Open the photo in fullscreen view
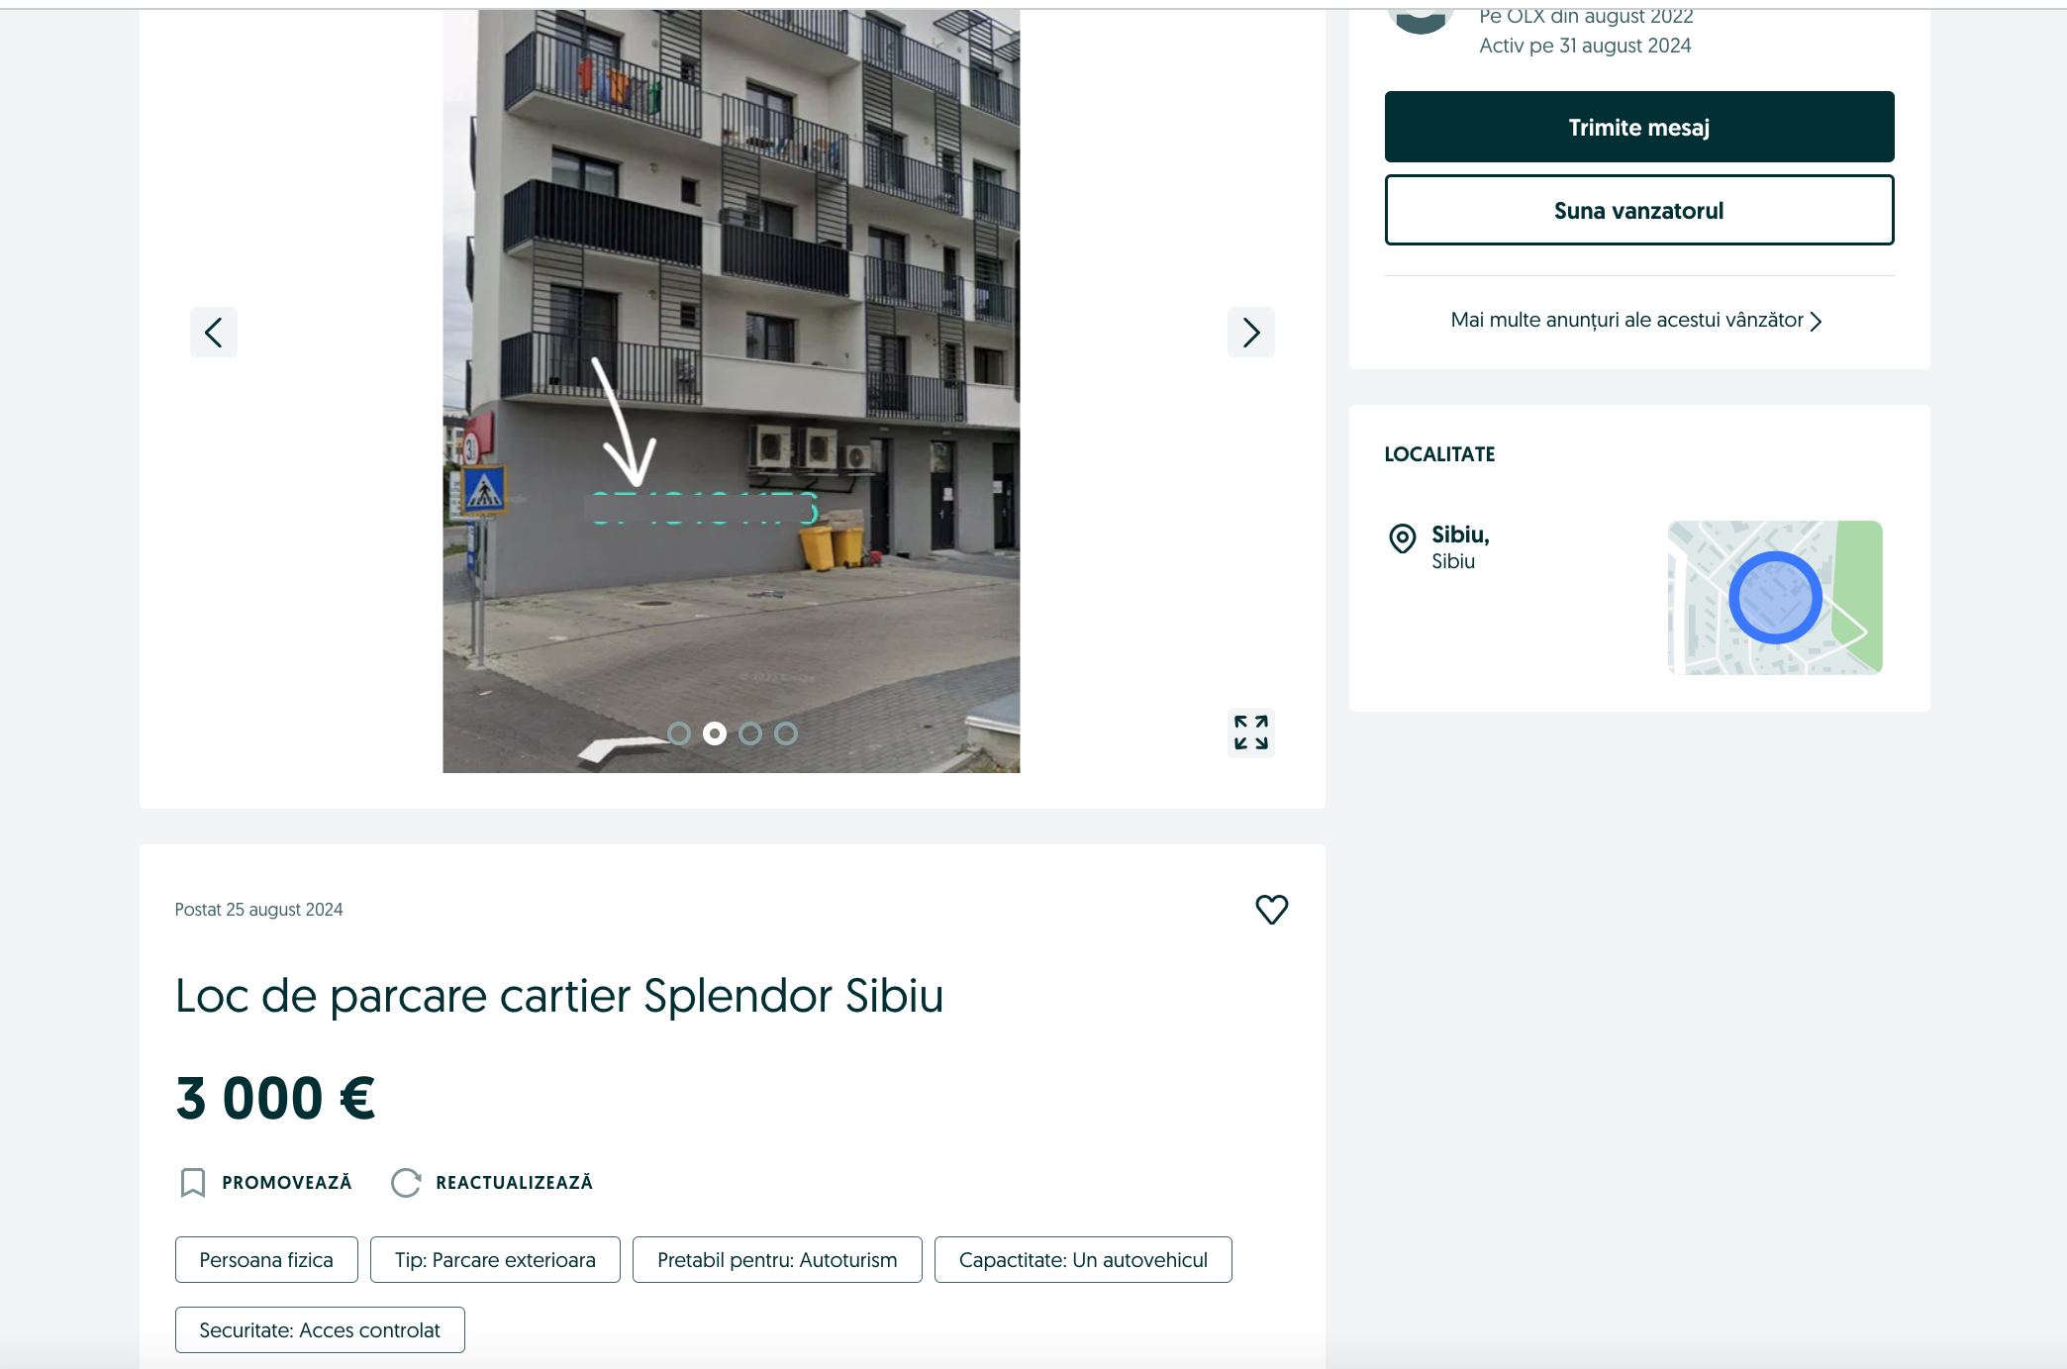Screen dimensions: 2067x1369 (1251, 733)
